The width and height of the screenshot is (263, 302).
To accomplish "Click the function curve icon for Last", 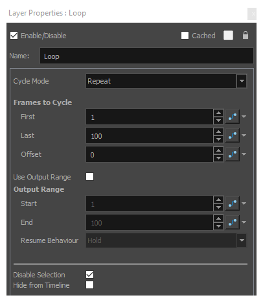I will [x=233, y=135].
